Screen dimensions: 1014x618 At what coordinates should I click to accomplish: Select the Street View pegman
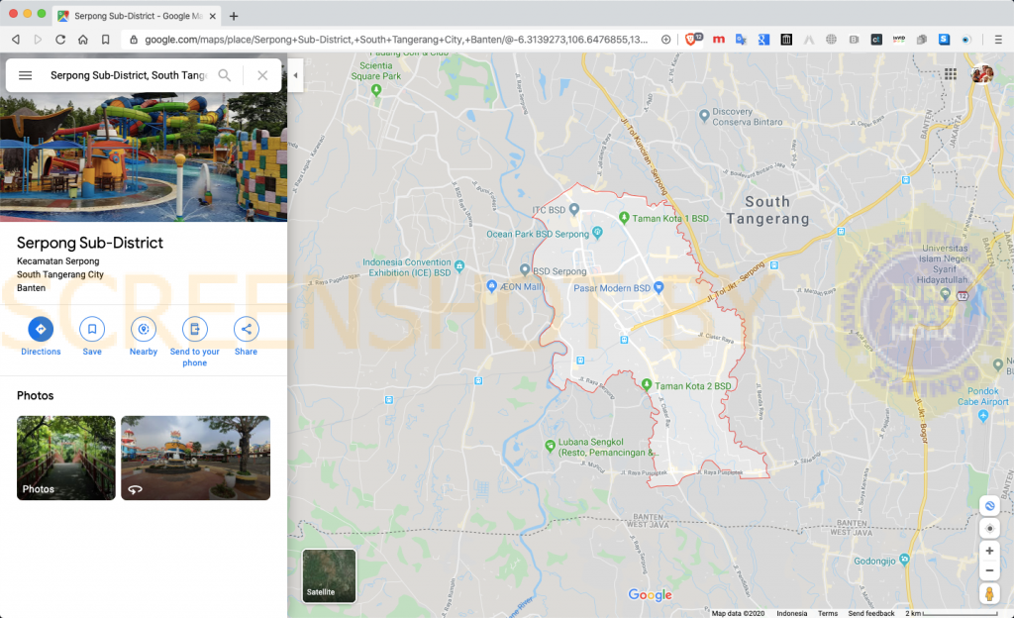click(x=989, y=593)
